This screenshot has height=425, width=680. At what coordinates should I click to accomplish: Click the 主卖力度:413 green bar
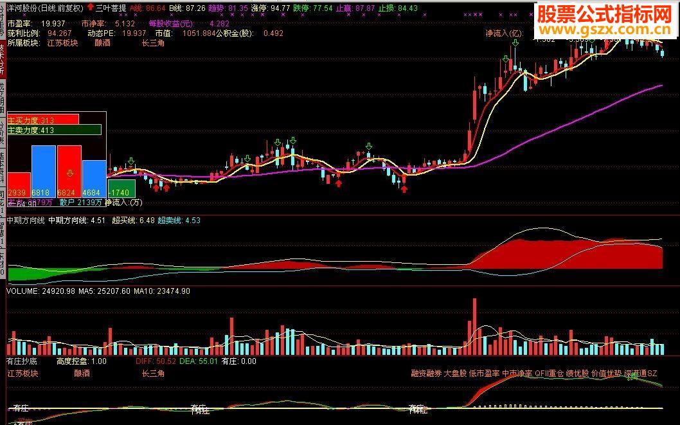pos(54,130)
